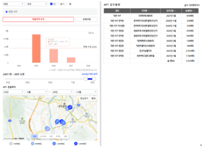Click the blue 대전 서구 legend square
This screenshot has width=202, height=150.
pos(7,12)
